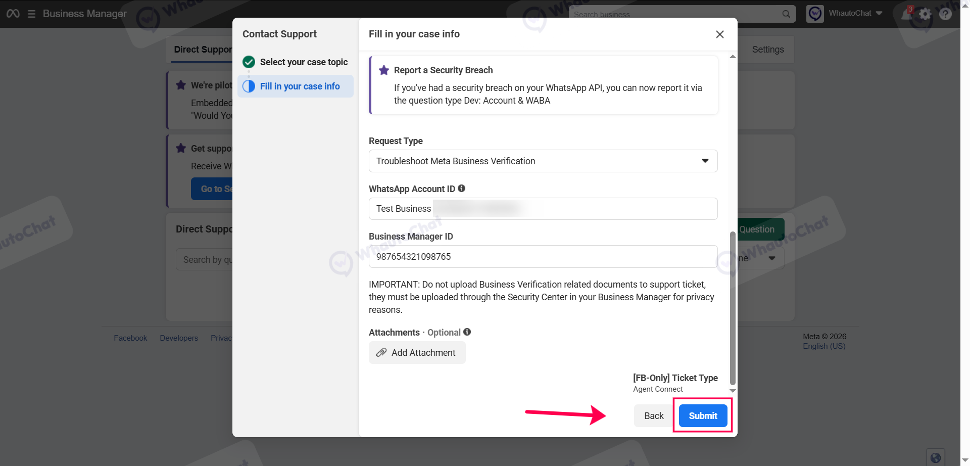This screenshot has width=970, height=466.
Task: Open the Facebook footer link
Action: point(130,338)
